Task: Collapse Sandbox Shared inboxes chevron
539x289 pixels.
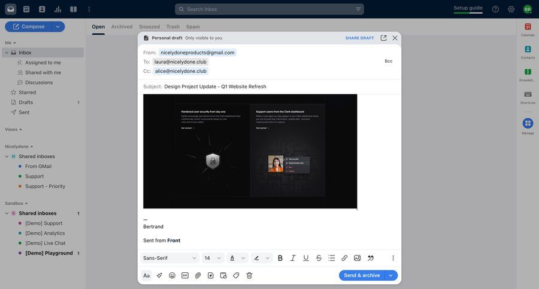Action: point(7,214)
